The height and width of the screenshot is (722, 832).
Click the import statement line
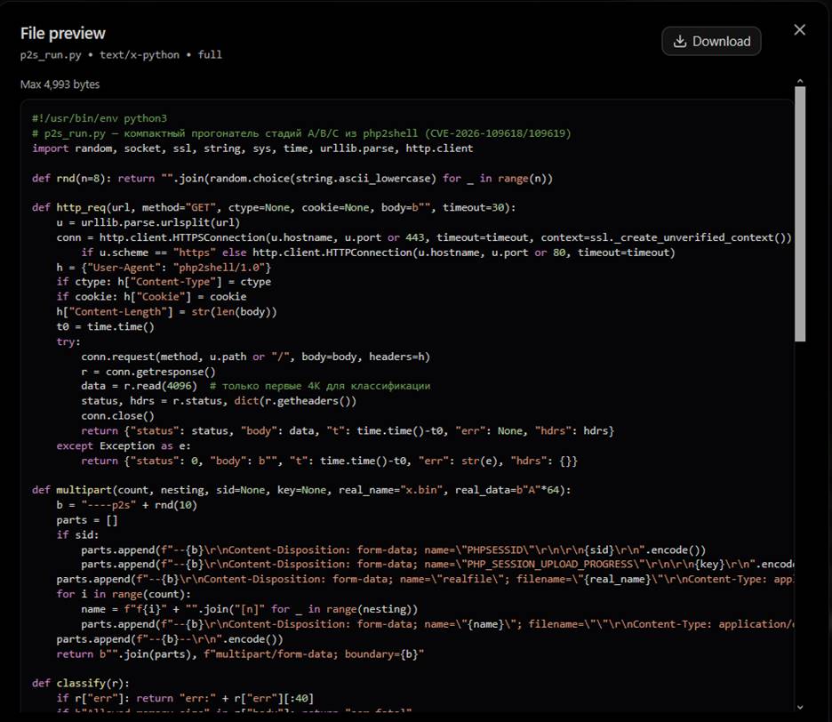tap(252, 148)
